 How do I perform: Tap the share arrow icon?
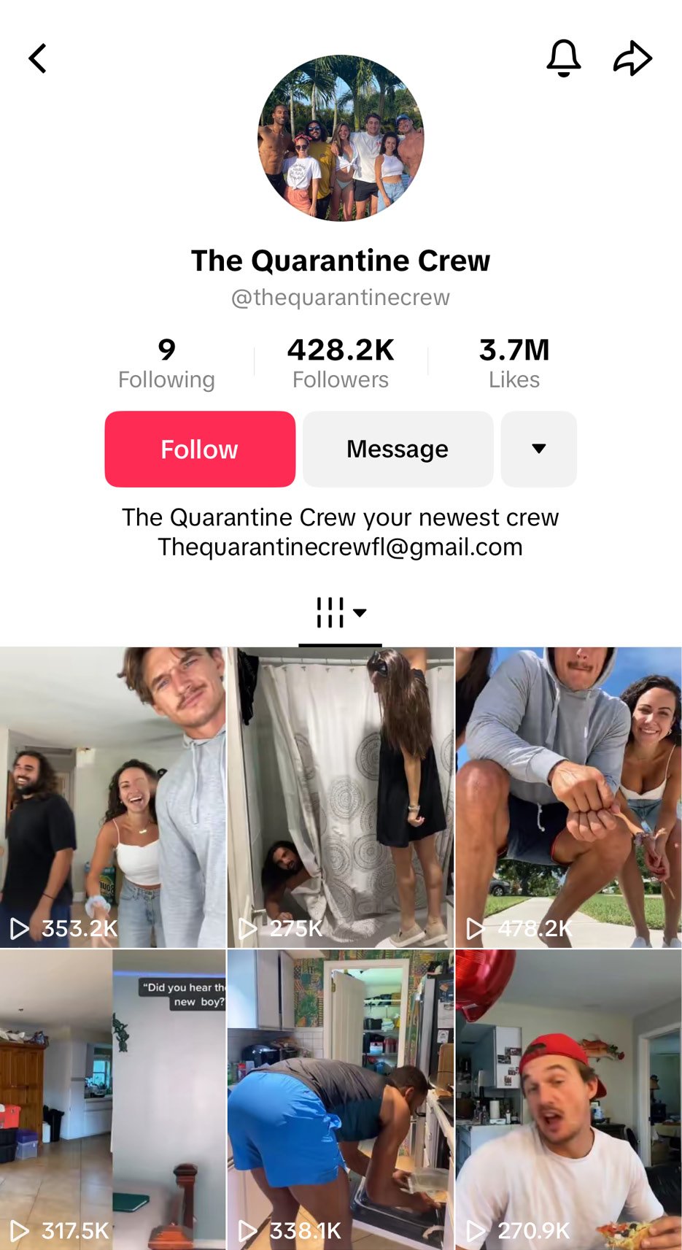[x=632, y=58]
